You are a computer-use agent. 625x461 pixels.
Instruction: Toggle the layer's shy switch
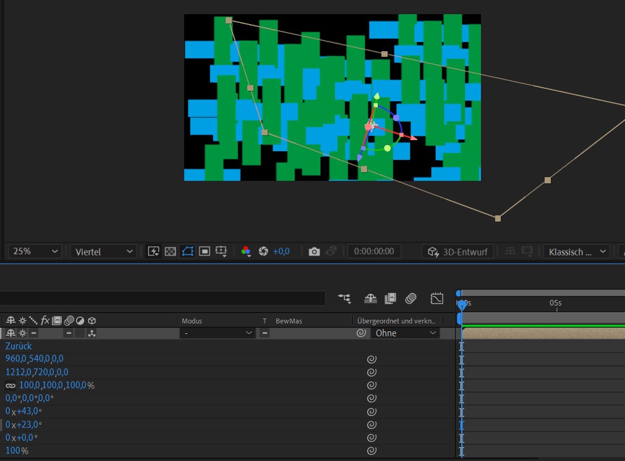[11, 333]
